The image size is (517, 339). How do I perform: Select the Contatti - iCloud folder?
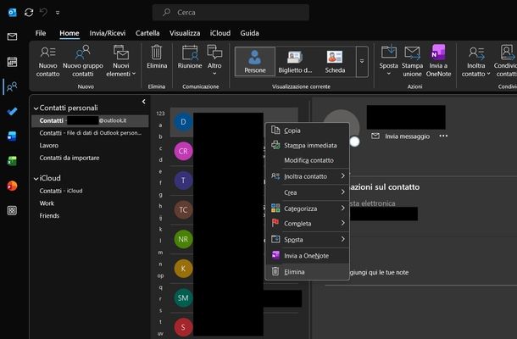[61, 191]
